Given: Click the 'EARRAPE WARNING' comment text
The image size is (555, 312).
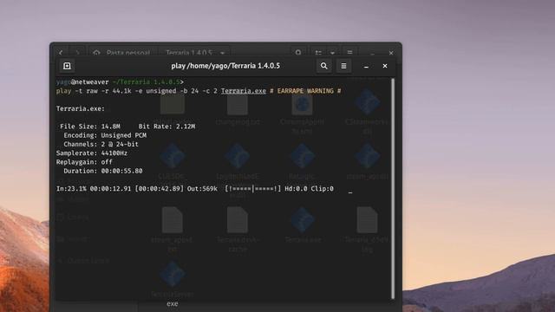Looking at the screenshot, I should click(305, 91).
